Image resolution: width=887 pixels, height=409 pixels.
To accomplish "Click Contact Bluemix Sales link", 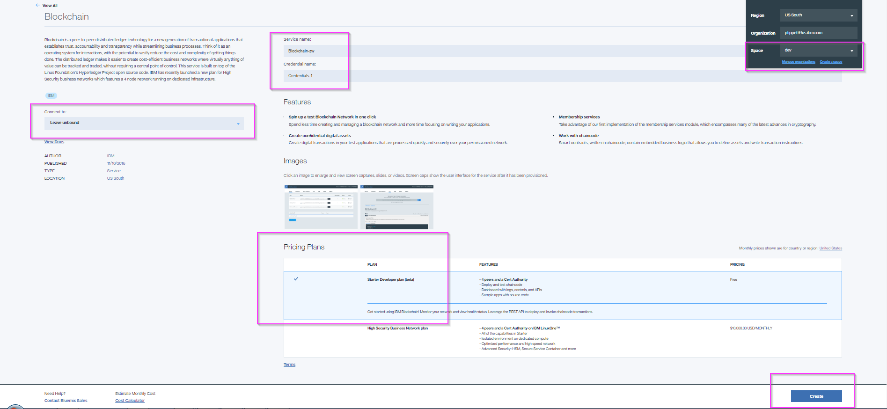I will (x=66, y=401).
